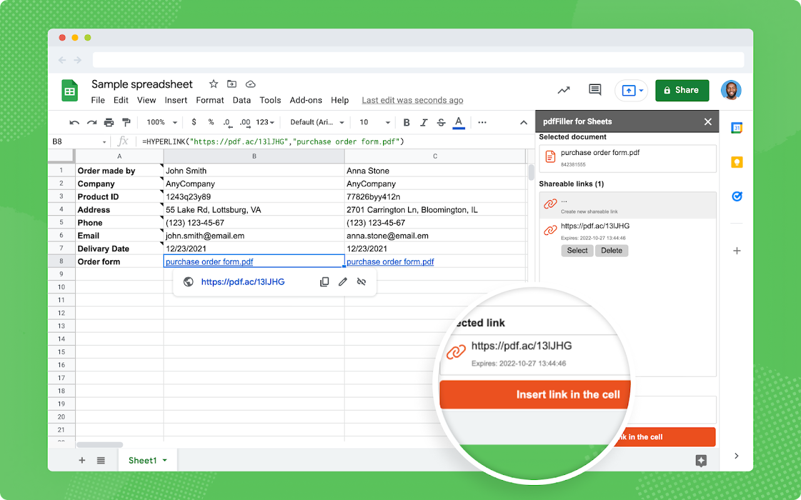
Task: Click purchase order form.pdf link in C8
Action: [390, 262]
